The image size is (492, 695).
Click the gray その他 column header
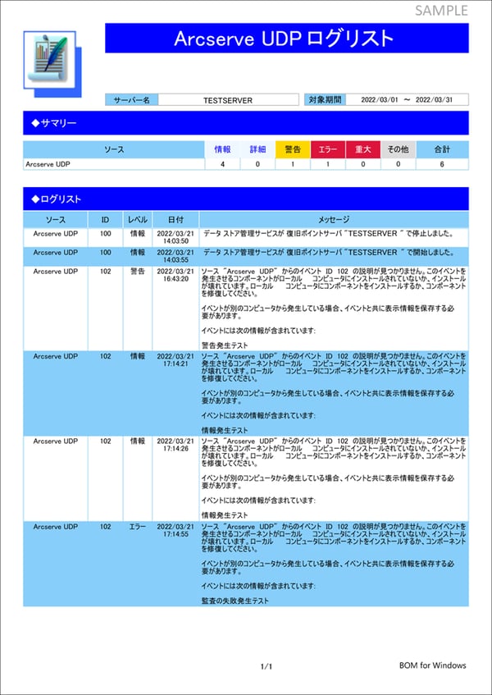point(399,150)
